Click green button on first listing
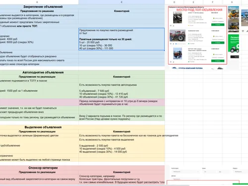248x186 pixels. pyautogui.click(x=218, y=25)
